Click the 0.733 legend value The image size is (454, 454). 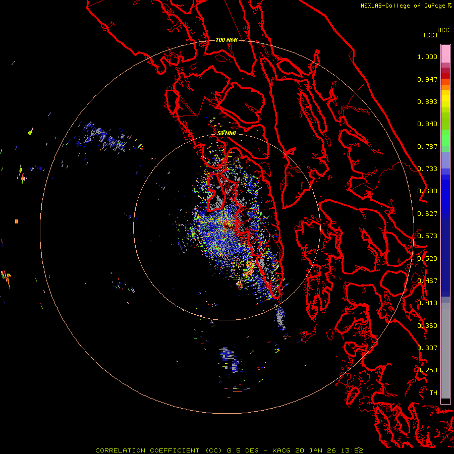(x=427, y=169)
